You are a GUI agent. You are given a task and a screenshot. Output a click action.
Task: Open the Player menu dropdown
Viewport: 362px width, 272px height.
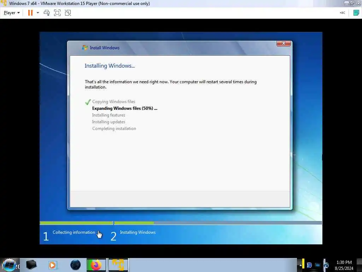pyautogui.click(x=12, y=13)
